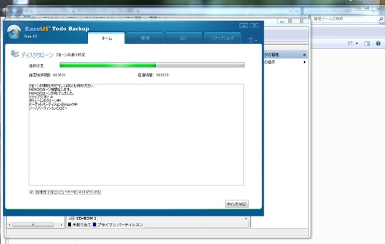Viewport: 385px width, 244px height.
Task: Switch to the スナップショット tab
Action: (222, 38)
